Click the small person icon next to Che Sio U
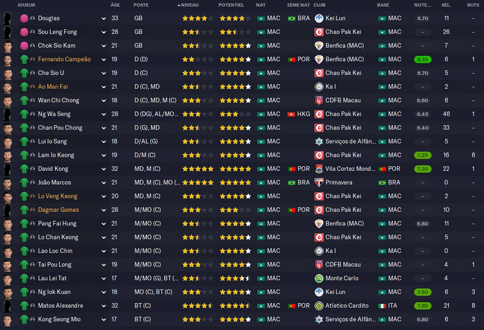 33,73
